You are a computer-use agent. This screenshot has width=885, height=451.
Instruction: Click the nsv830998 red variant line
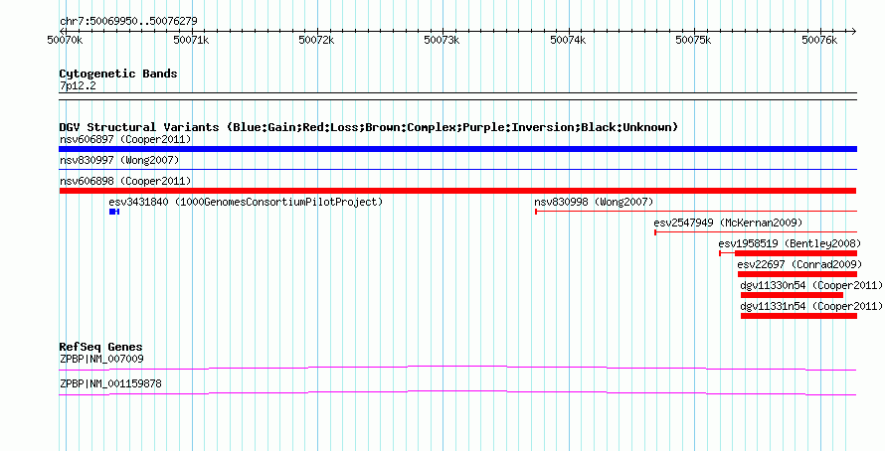[x=696, y=212]
